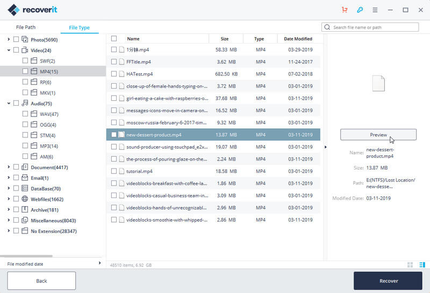
Task: Collapse the Video(24) tree node
Action: coord(9,50)
